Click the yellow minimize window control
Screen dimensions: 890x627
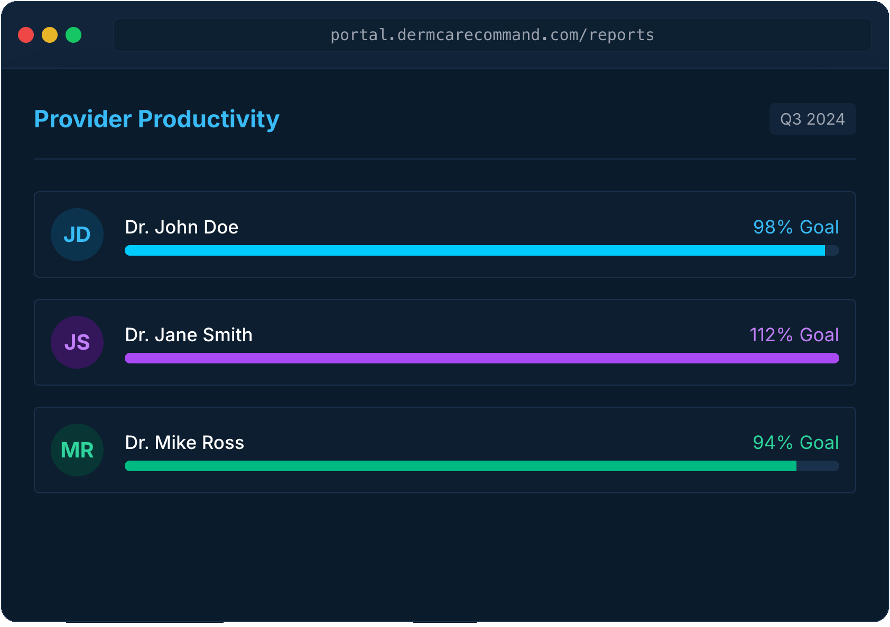50,35
